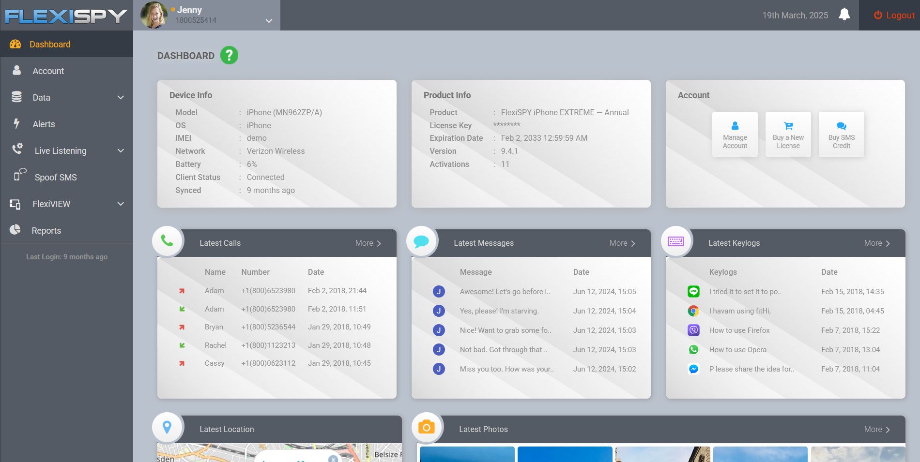Open the first blue photo thumbnail

pyautogui.click(x=467, y=454)
